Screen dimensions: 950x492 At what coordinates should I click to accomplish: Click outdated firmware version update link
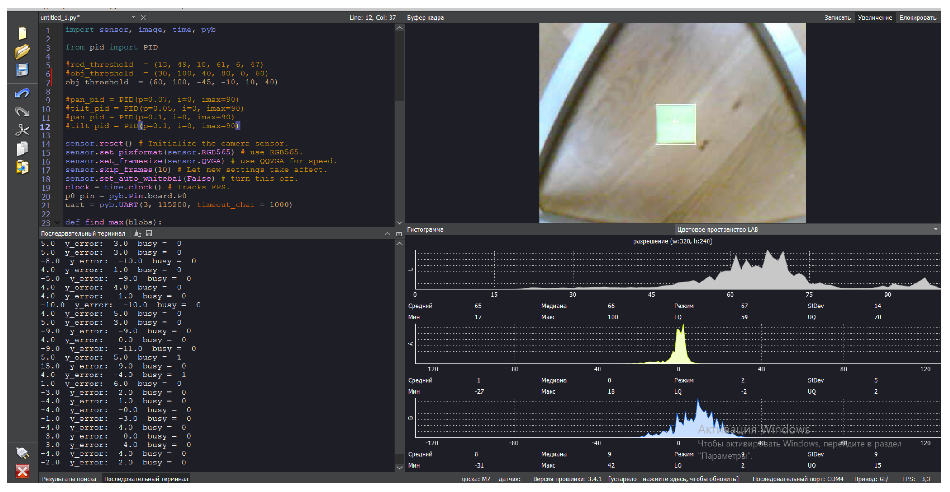(635, 479)
